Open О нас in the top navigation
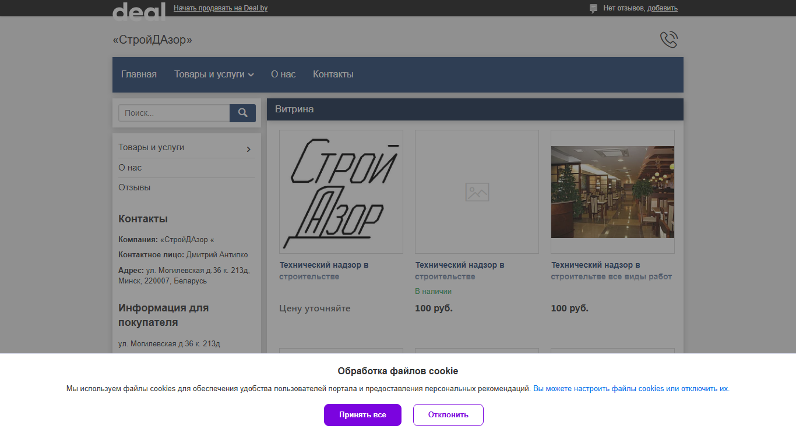This screenshot has width=796, height=447. click(283, 74)
